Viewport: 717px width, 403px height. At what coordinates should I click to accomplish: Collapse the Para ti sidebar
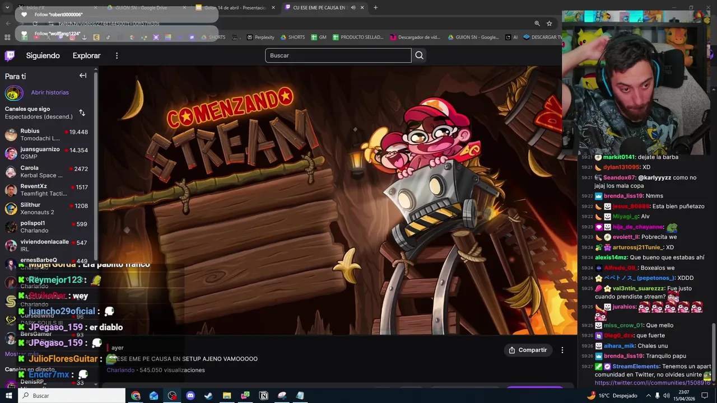click(83, 76)
